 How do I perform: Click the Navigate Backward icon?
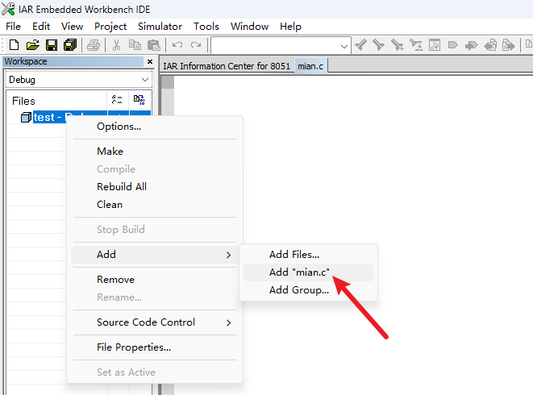pyautogui.click(x=490, y=45)
